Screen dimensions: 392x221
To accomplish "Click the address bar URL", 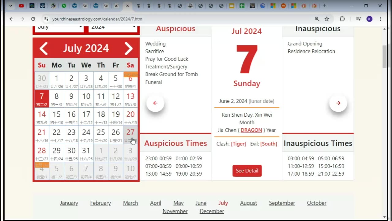I will [97, 19].
